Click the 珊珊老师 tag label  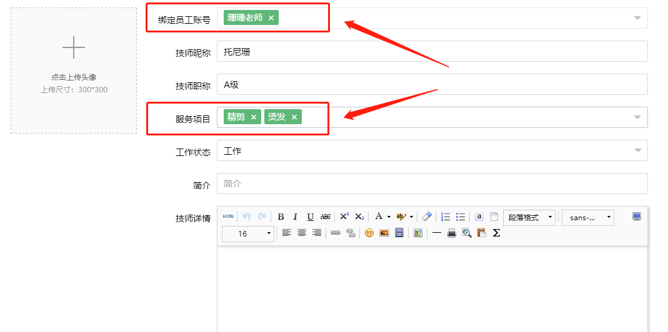point(245,18)
